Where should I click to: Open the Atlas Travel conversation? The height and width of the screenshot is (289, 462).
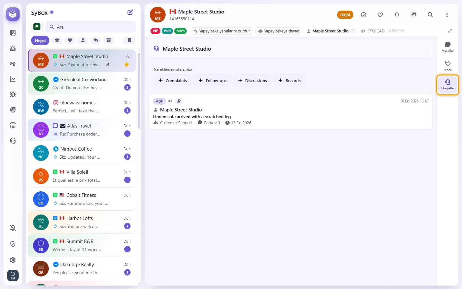82,130
